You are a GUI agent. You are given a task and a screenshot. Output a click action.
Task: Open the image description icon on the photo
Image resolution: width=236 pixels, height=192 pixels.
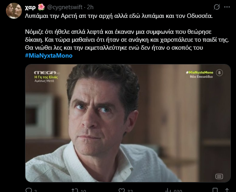(219, 176)
